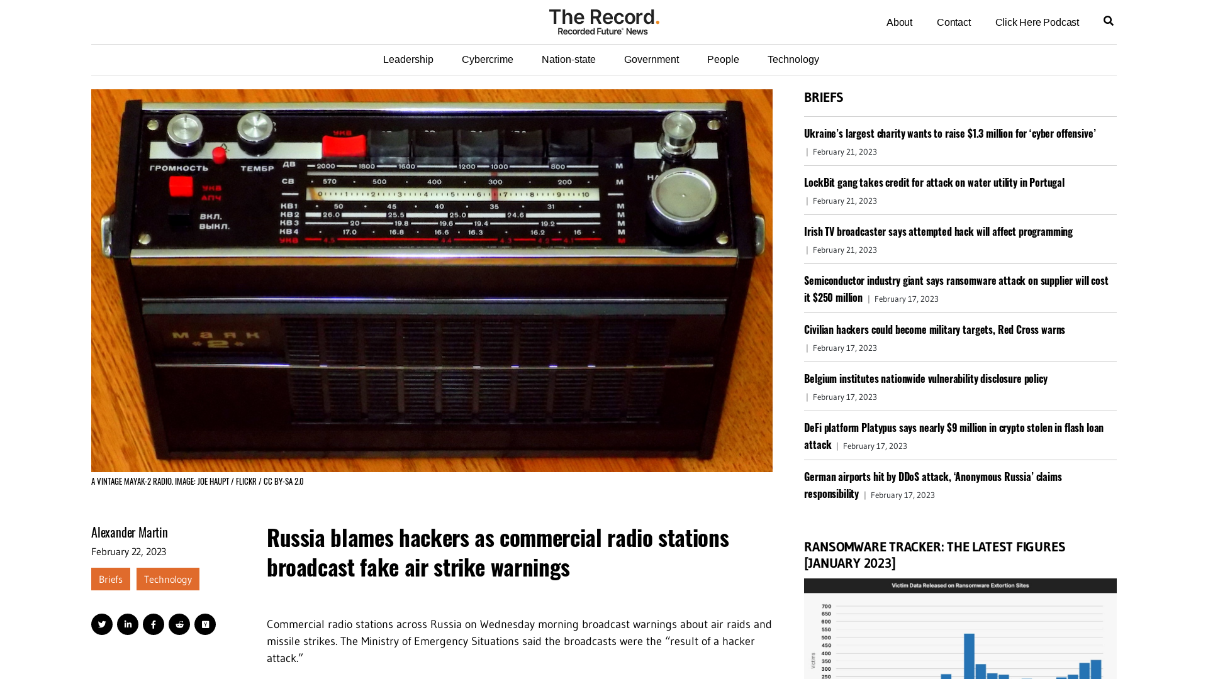Click the Click Here Podcast button
This screenshot has width=1208, height=679.
pos(1037,21)
